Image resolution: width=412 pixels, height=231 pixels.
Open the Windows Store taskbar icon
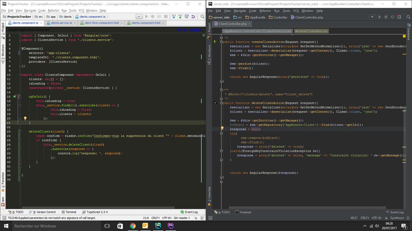(x=120, y=226)
